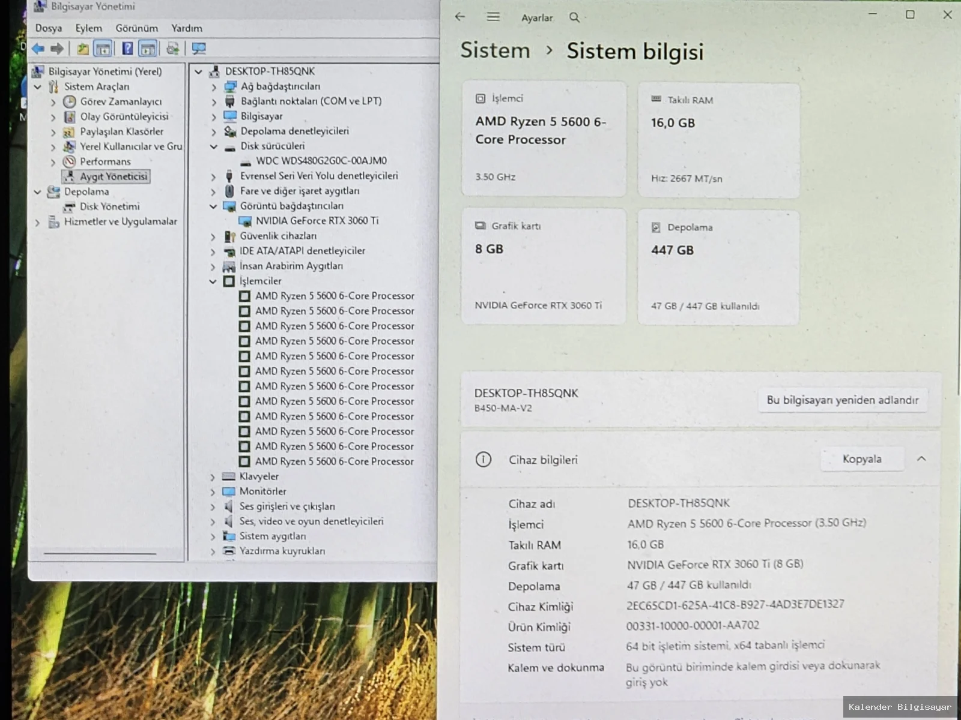
Task: Click the Scan for hardware changes monitor icon
Action: (x=199, y=49)
